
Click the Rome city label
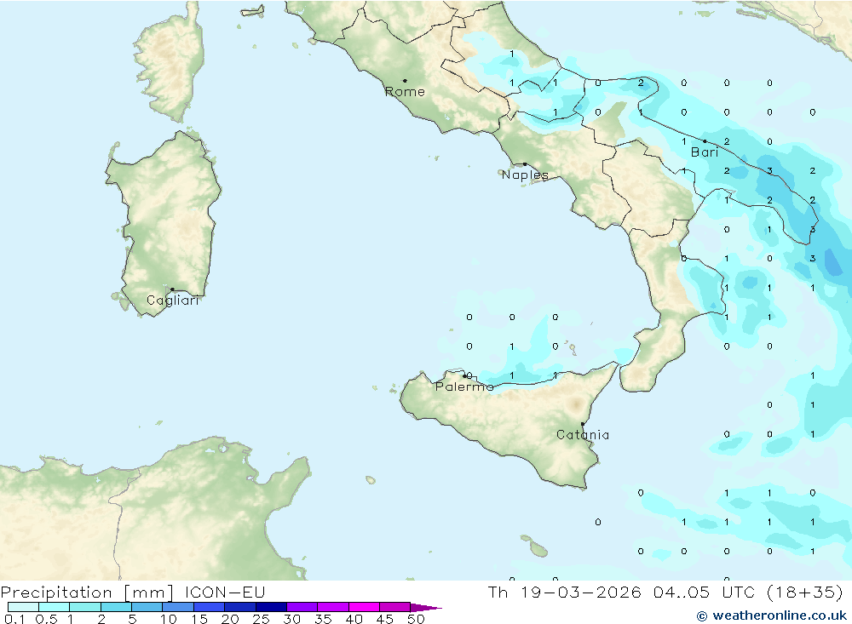(x=405, y=92)
